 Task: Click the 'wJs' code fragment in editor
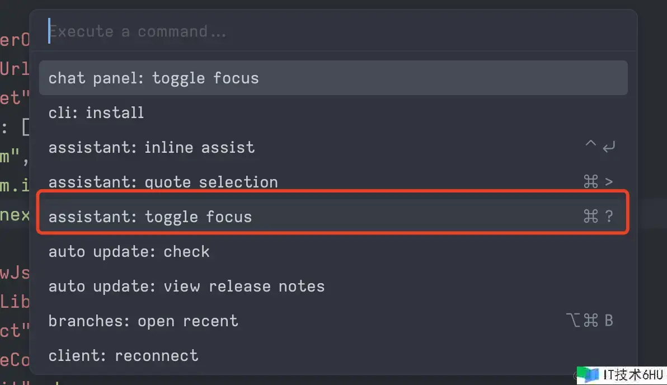coord(15,273)
